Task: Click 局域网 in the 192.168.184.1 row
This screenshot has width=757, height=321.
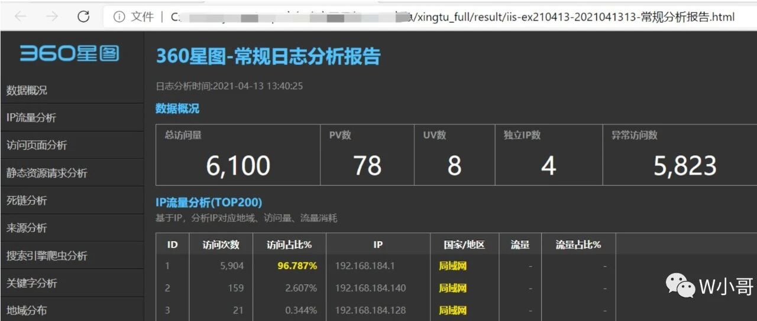Action: [452, 266]
